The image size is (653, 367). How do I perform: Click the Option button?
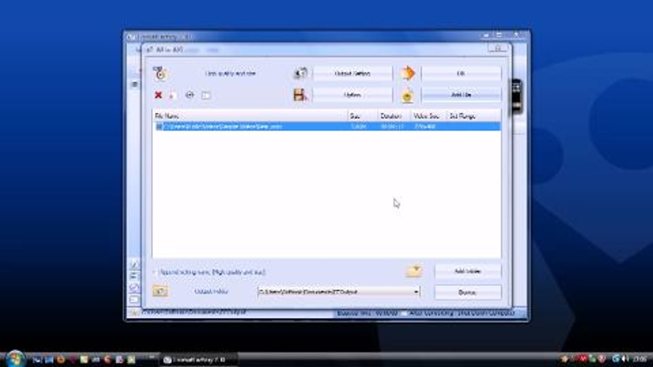point(353,95)
